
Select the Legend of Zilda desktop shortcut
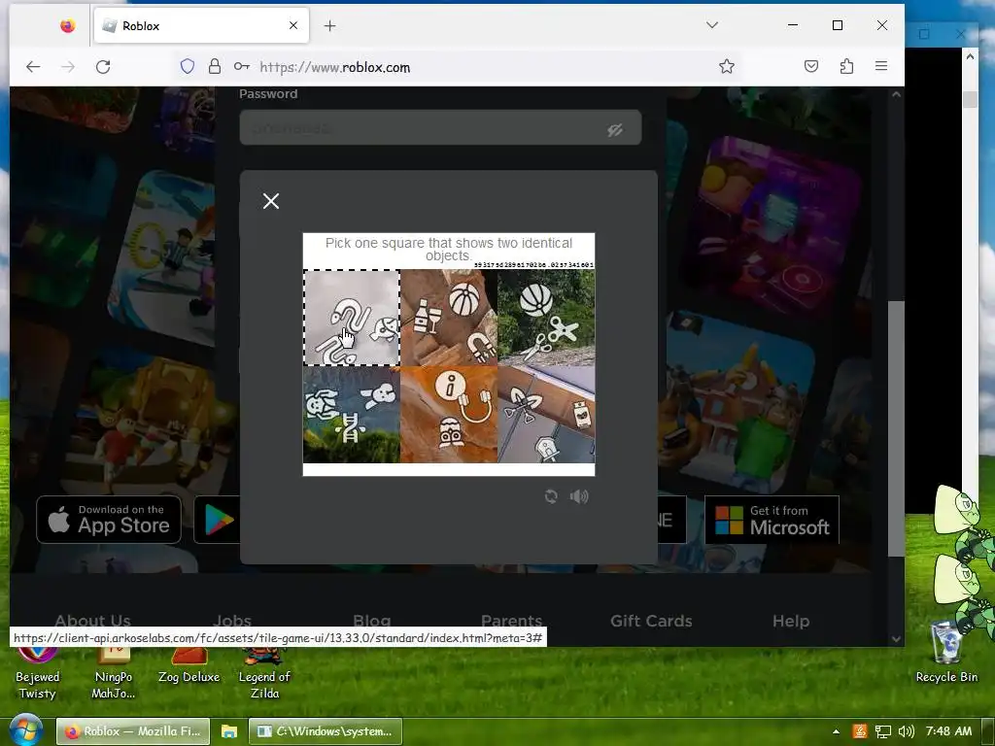(x=264, y=672)
